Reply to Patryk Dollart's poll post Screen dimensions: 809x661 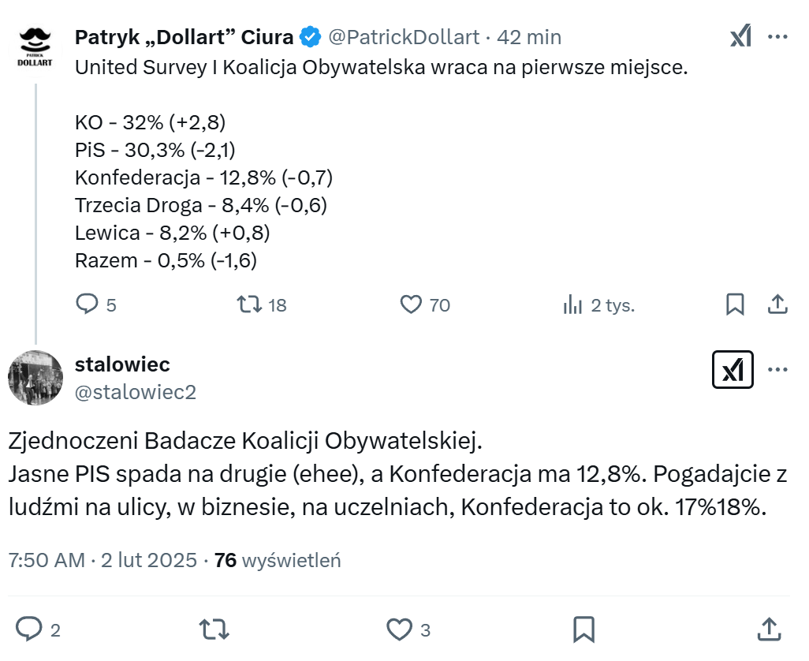pos(86,304)
